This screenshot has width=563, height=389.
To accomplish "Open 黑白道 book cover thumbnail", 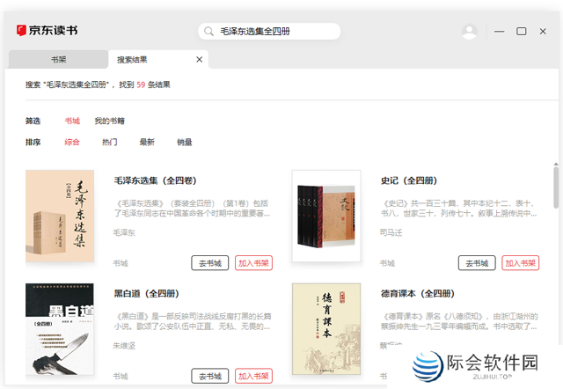I will [x=60, y=329].
